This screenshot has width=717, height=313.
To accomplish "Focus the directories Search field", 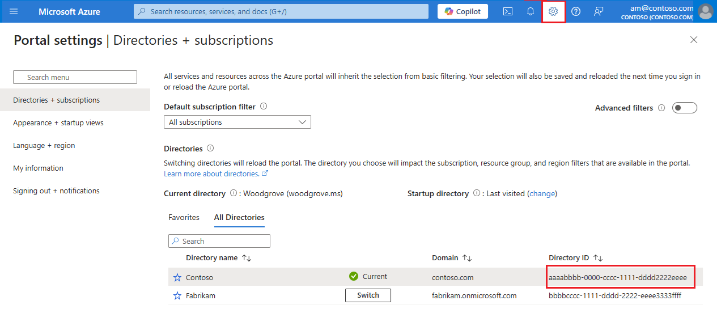I will (x=219, y=241).
